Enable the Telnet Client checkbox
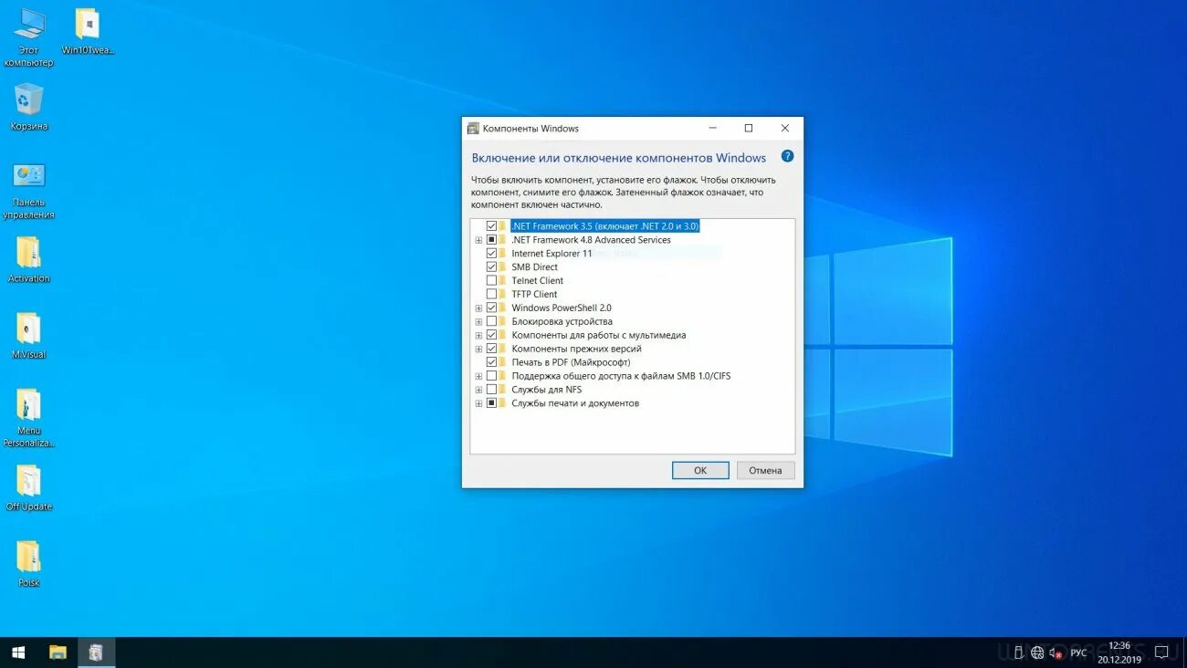The image size is (1187, 668). (491, 280)
